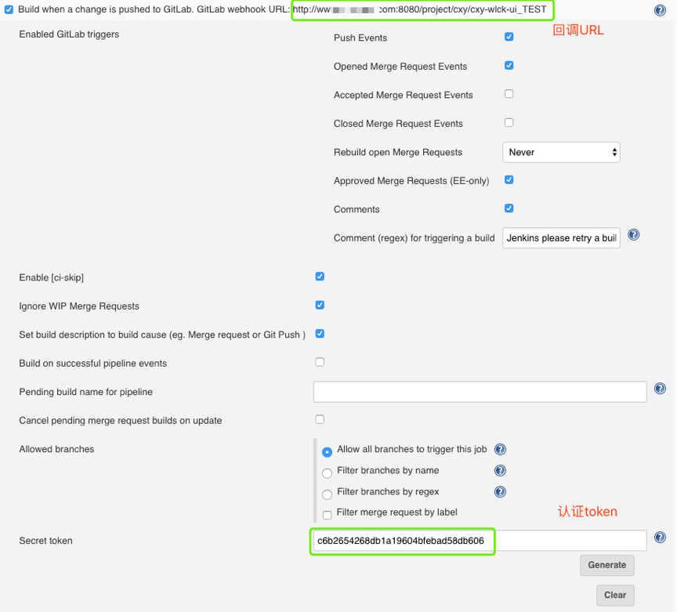Open help icon for Filter branches by regex
Screen dimensions: 677x612
tap(500, 492)
